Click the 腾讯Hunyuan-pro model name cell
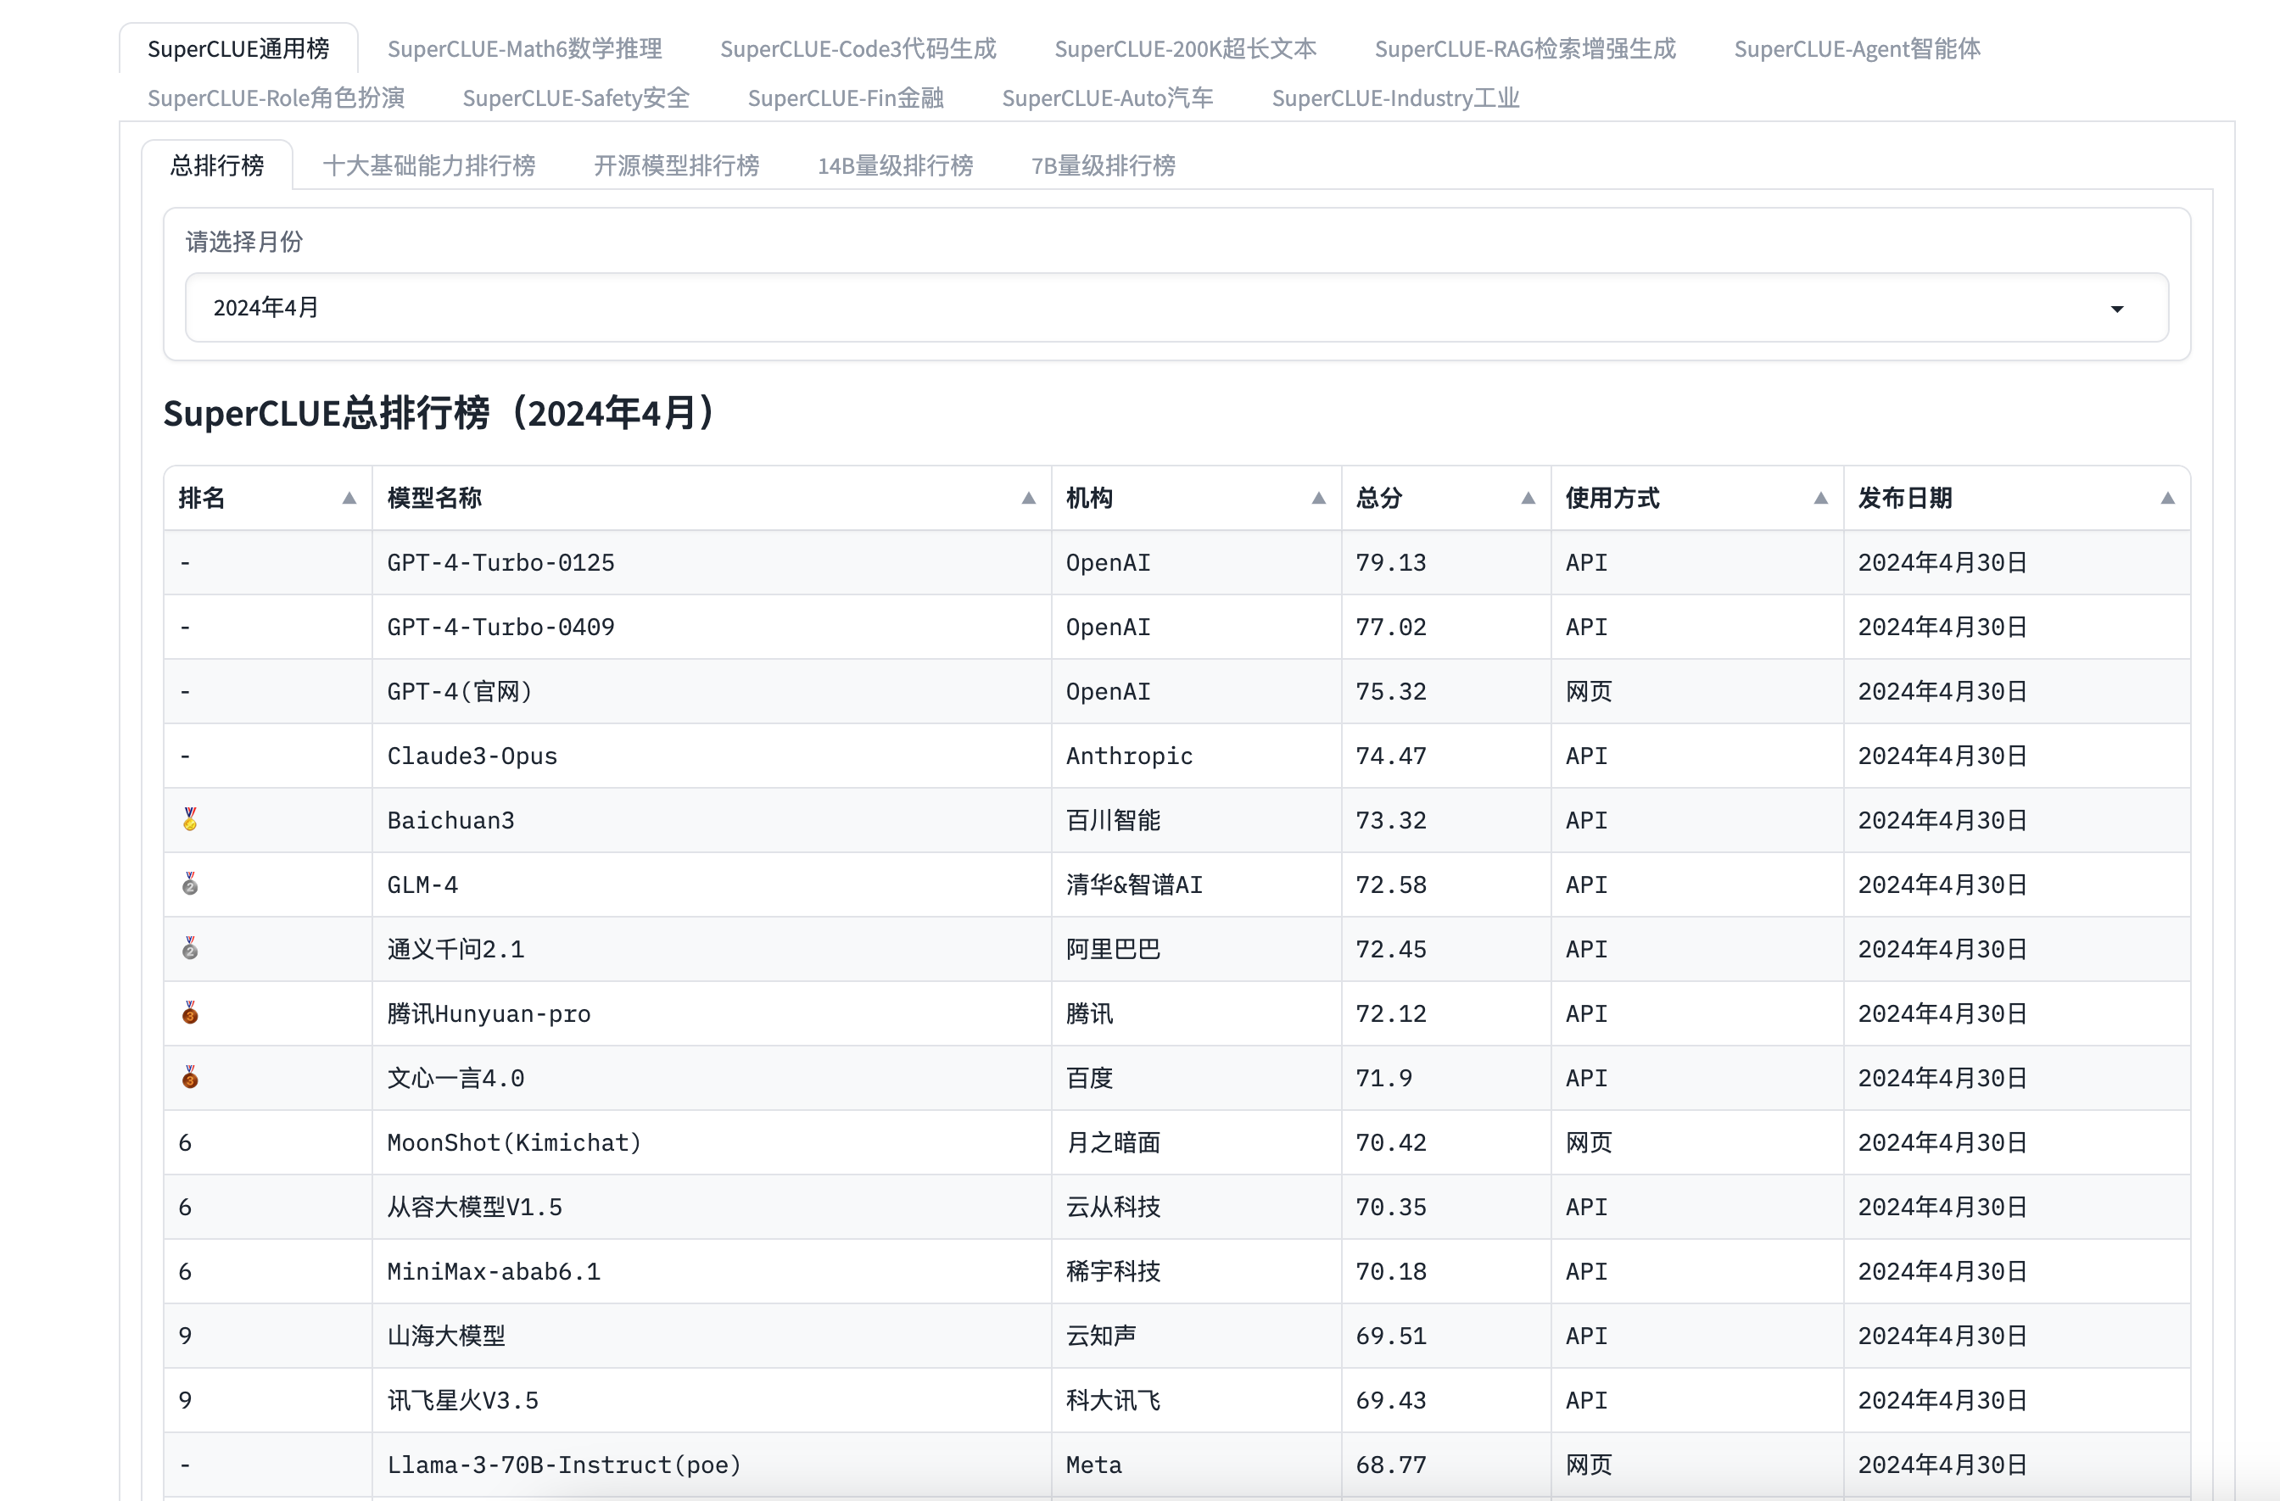Viewport: 2280px width, 1501px height. pyautogui.click(x=712, y=1013)
